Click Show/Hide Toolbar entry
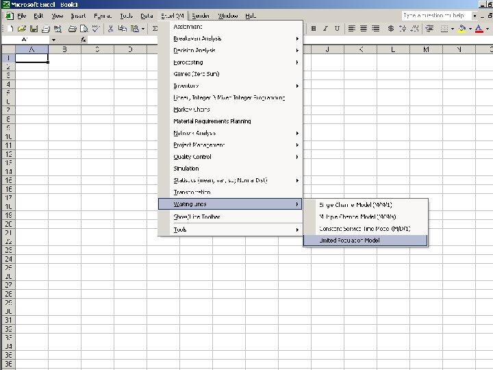This screenshot has height=370, width=493. [230, 217]
